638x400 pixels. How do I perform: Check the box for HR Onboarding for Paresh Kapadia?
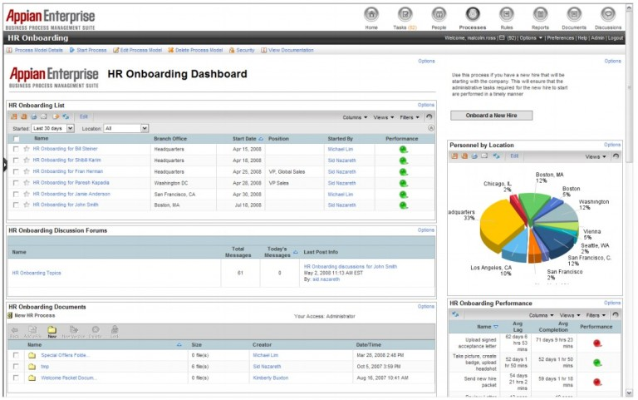(x=16, y=183)
